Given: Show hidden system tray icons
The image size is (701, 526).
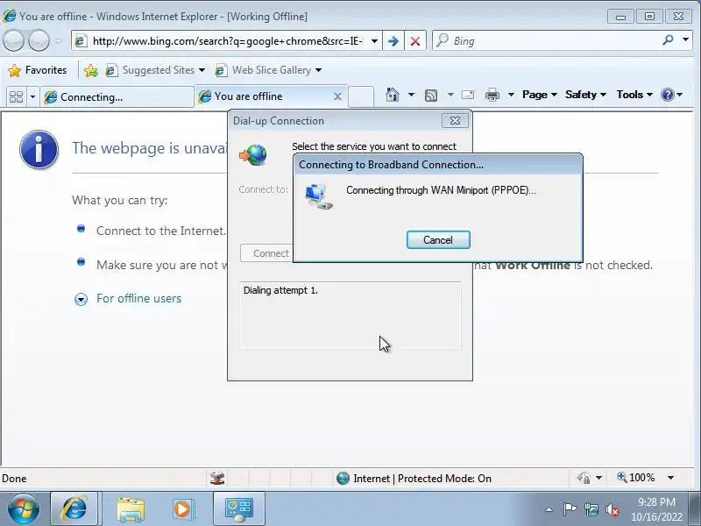Looking at the screenshot, I should (x=549, y=509).
